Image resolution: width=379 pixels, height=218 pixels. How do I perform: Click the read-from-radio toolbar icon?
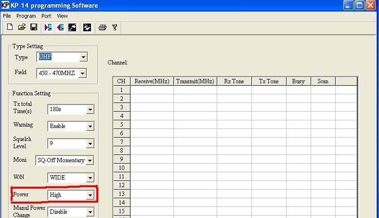click(48, 27)
